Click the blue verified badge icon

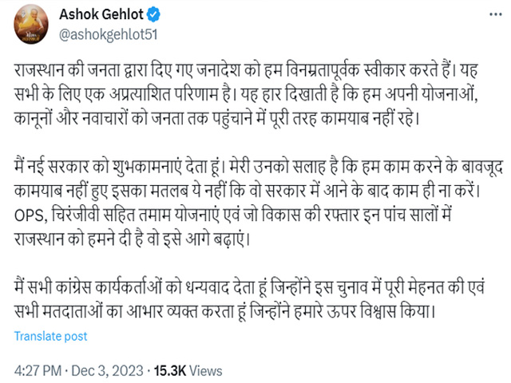(x=153, y=14)
